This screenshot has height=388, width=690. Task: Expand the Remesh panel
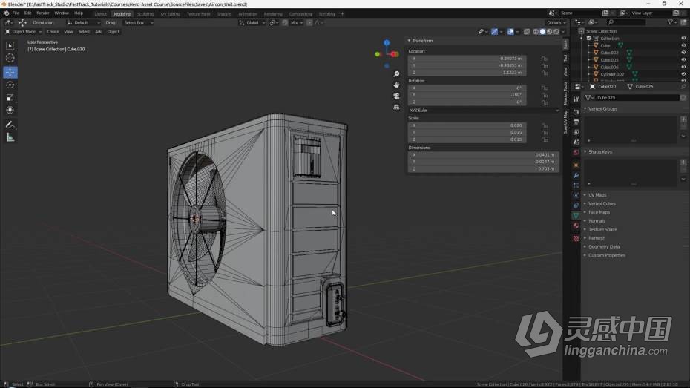tap(597, 238)
